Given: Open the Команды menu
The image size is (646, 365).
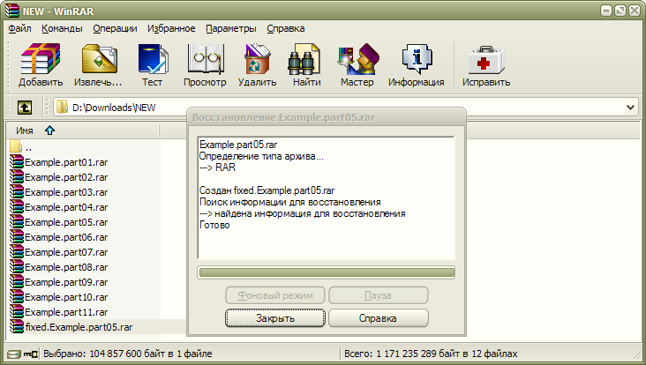Looking at the screenshot, I should [x=62, y=28].
